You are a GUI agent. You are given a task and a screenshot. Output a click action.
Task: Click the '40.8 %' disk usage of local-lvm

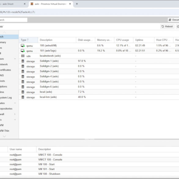pyautogui.click(x=82, y=97)
